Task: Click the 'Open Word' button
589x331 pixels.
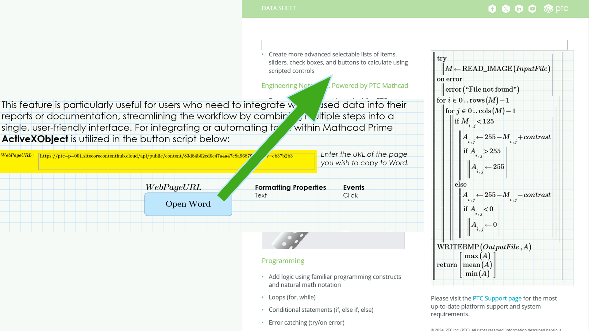Action: click(x=188, y=204)
